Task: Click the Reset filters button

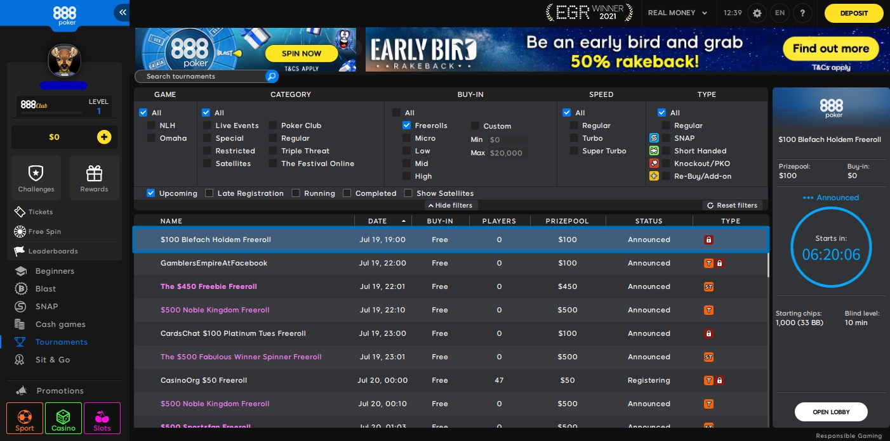Action: pos(733,205)
